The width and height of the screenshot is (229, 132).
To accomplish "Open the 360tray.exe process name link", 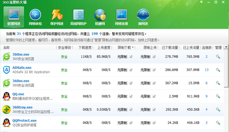I will (x=22, y=107).
